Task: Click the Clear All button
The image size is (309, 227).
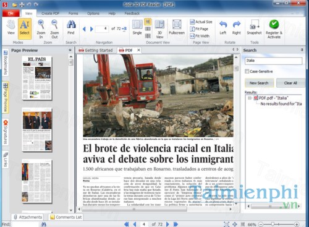Action: [x=290, y=83]
